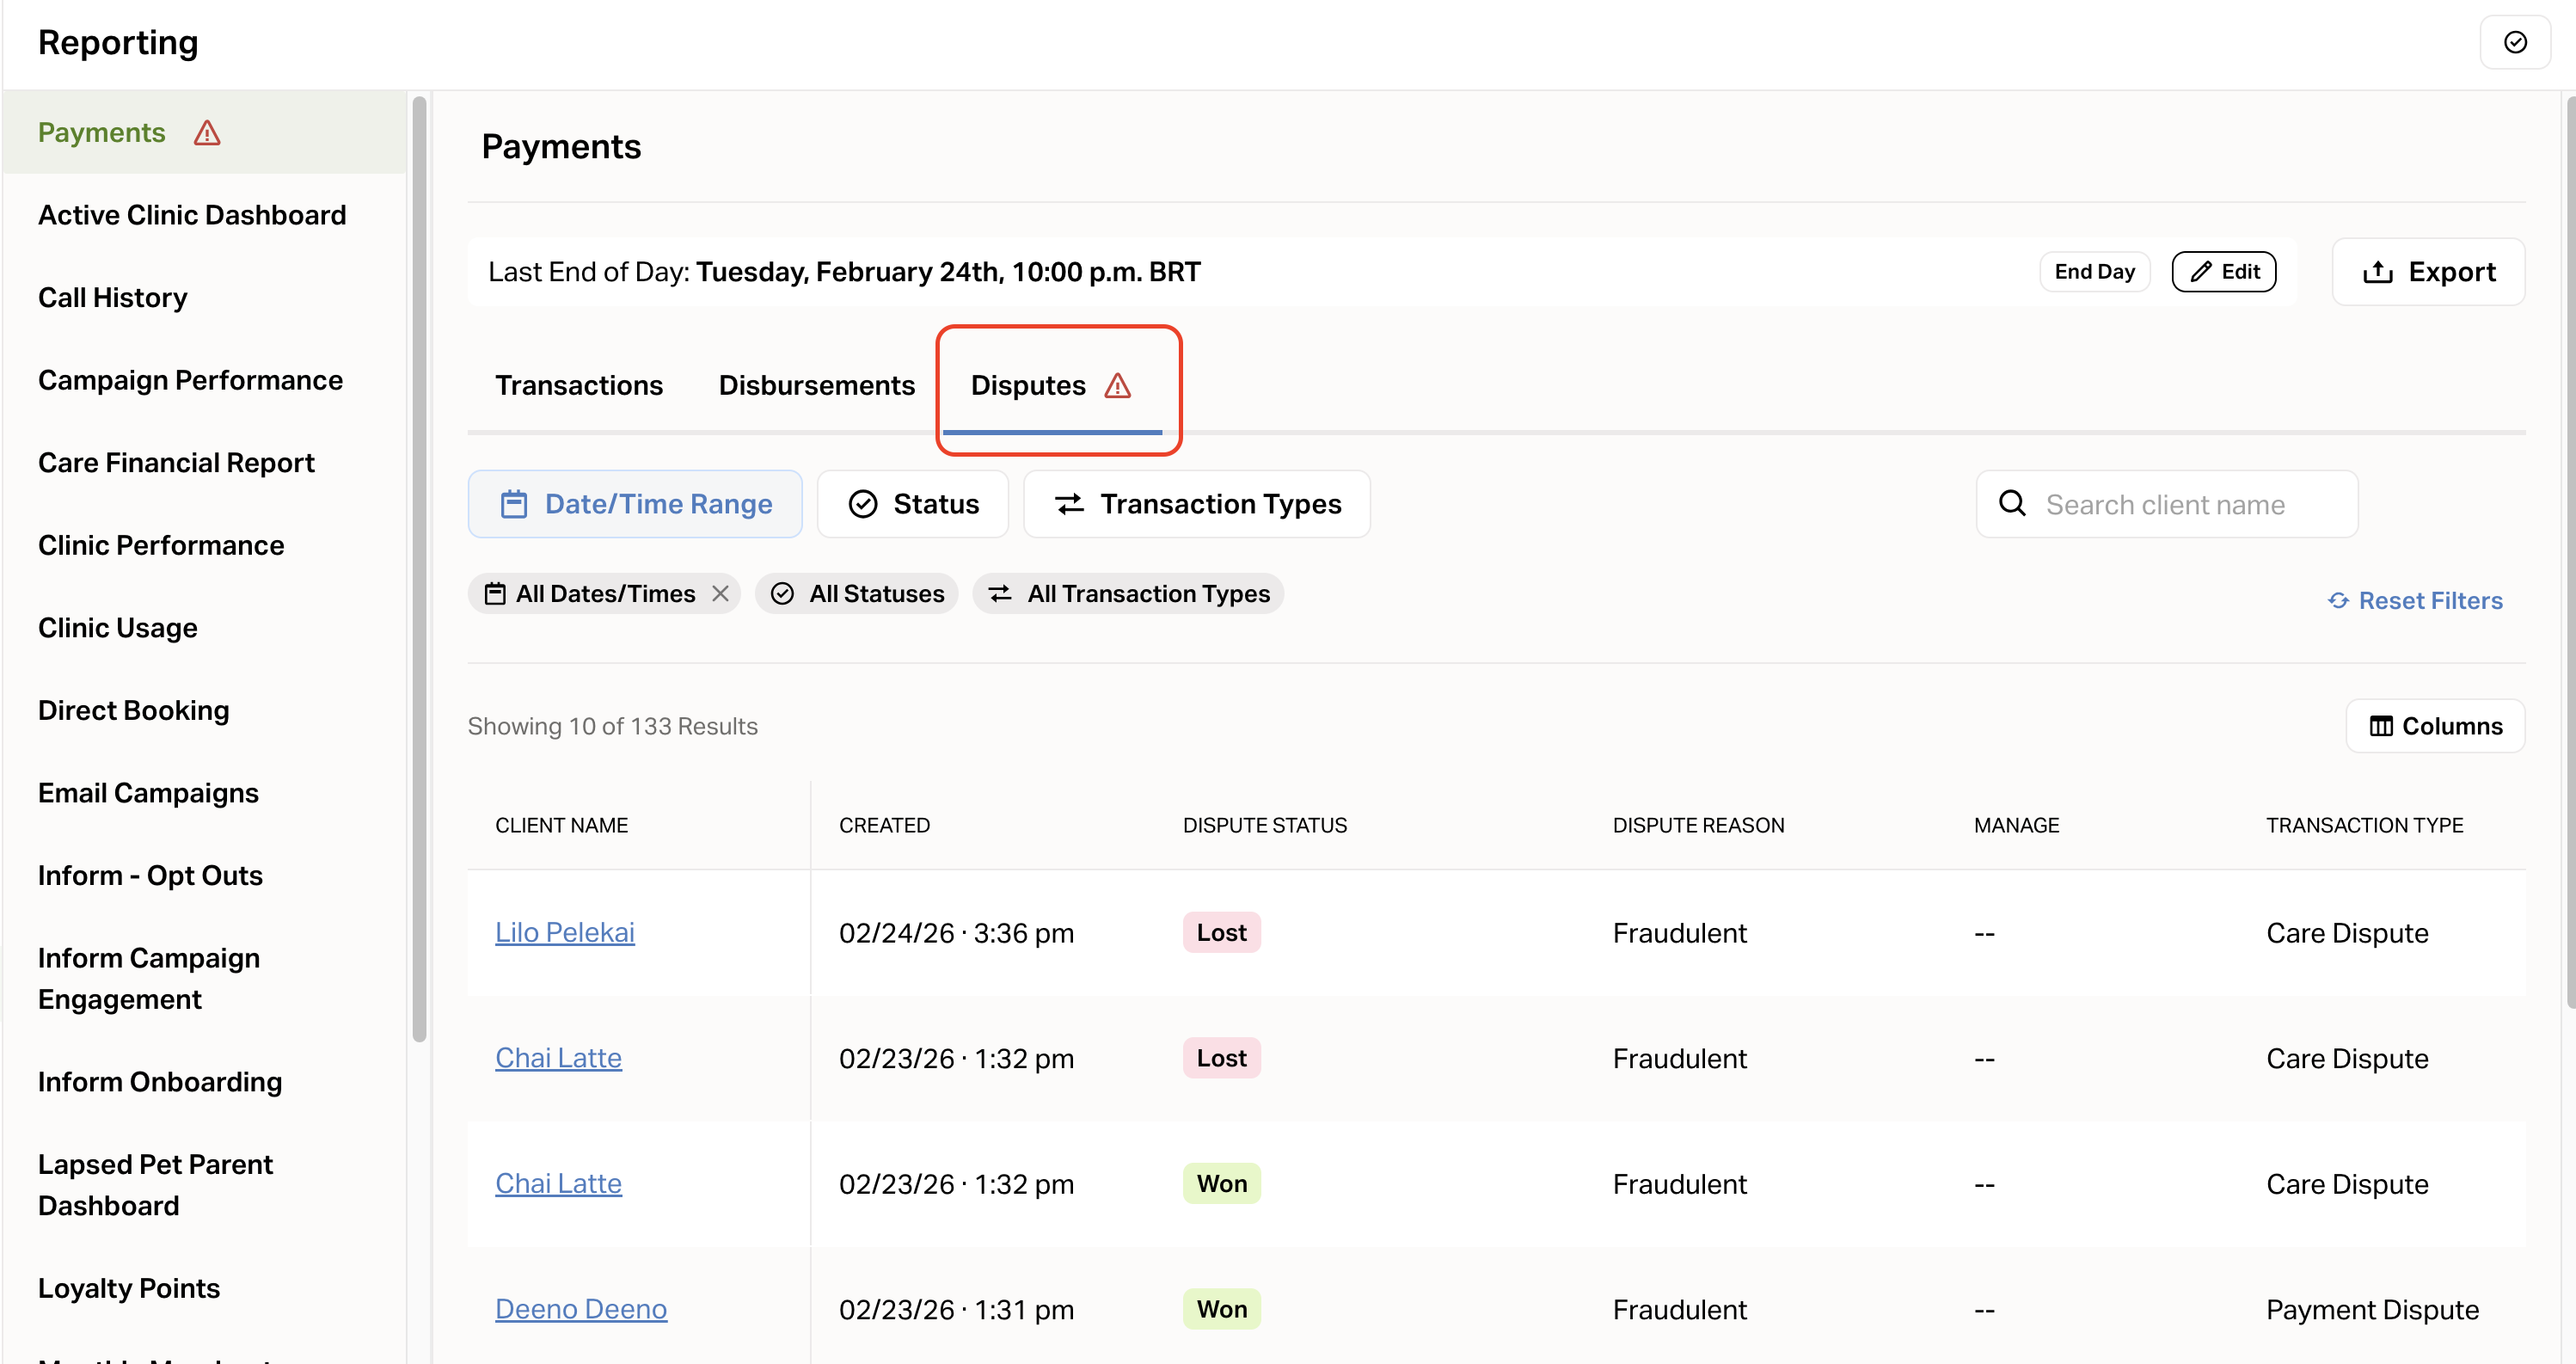Image resolution: width=2576 pixels, height=1364 pixels.
Task: Click the magnifier icon in search box
Action: click(2012, 504)
